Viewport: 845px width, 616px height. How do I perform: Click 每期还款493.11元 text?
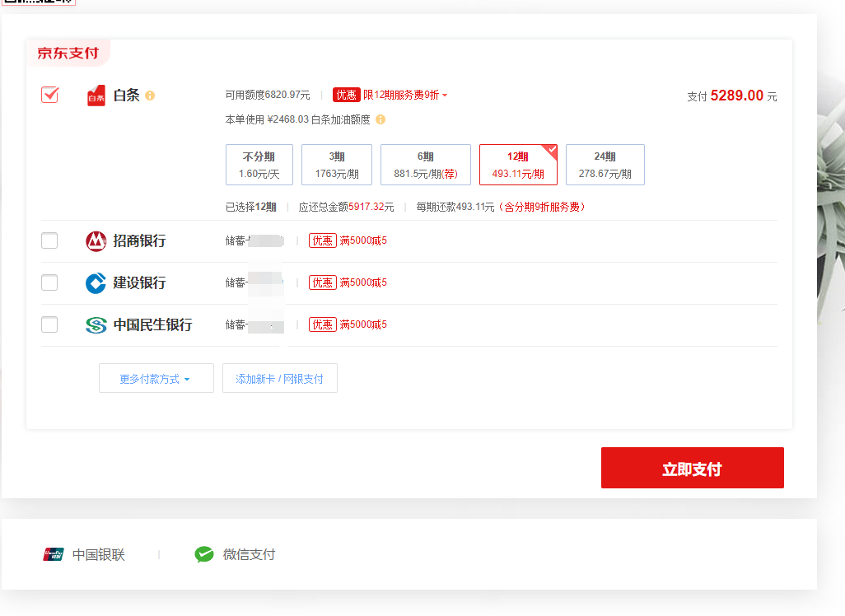pos(455,207)
